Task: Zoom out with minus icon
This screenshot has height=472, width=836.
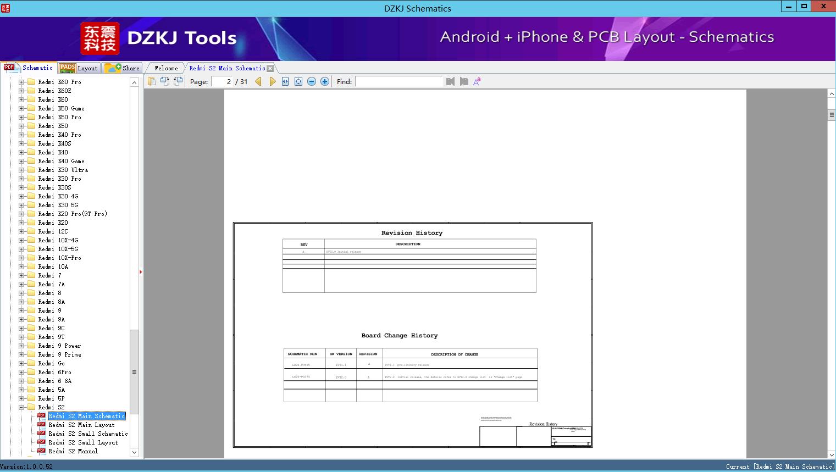Action: 312,81
